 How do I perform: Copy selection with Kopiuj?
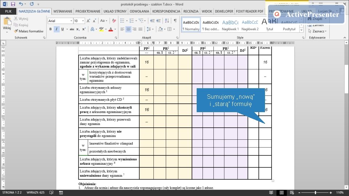[21, 25]
